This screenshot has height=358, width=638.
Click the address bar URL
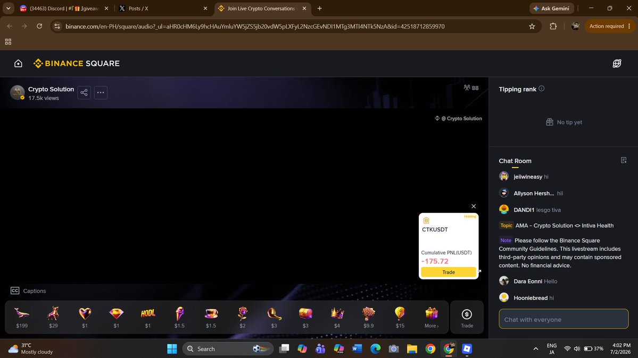click(x=255, y=27)
